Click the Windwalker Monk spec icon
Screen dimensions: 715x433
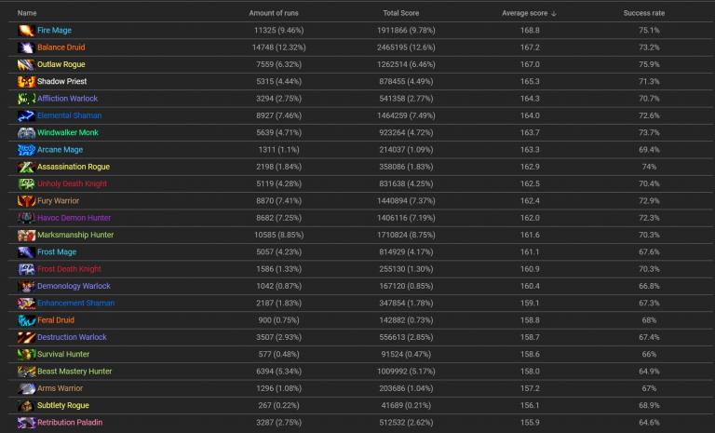26,133
